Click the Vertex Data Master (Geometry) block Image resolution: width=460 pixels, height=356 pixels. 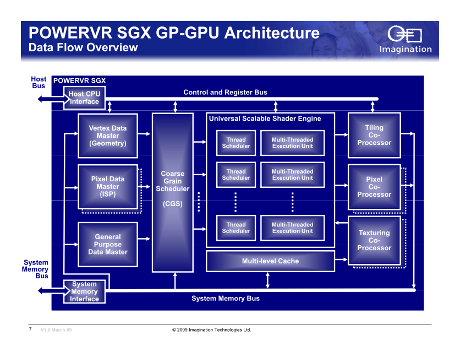(x=108, y=136)
